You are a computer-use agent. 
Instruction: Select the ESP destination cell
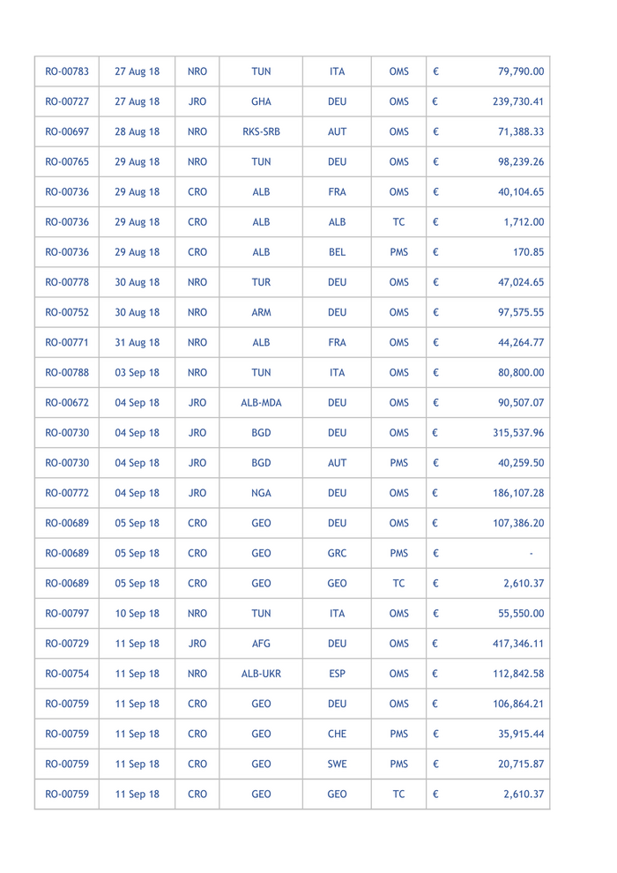(x=337, y=674)
